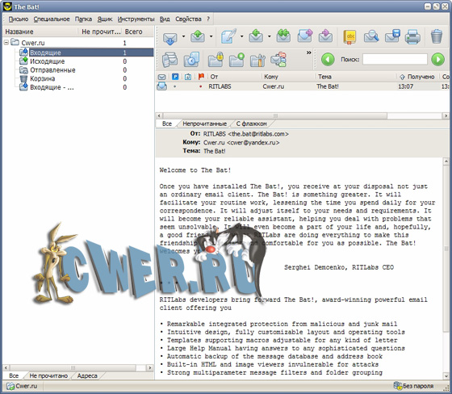Open dropdown arrow next to get mail
Viewport: 452px width, 394px height.
click(183, 36)
